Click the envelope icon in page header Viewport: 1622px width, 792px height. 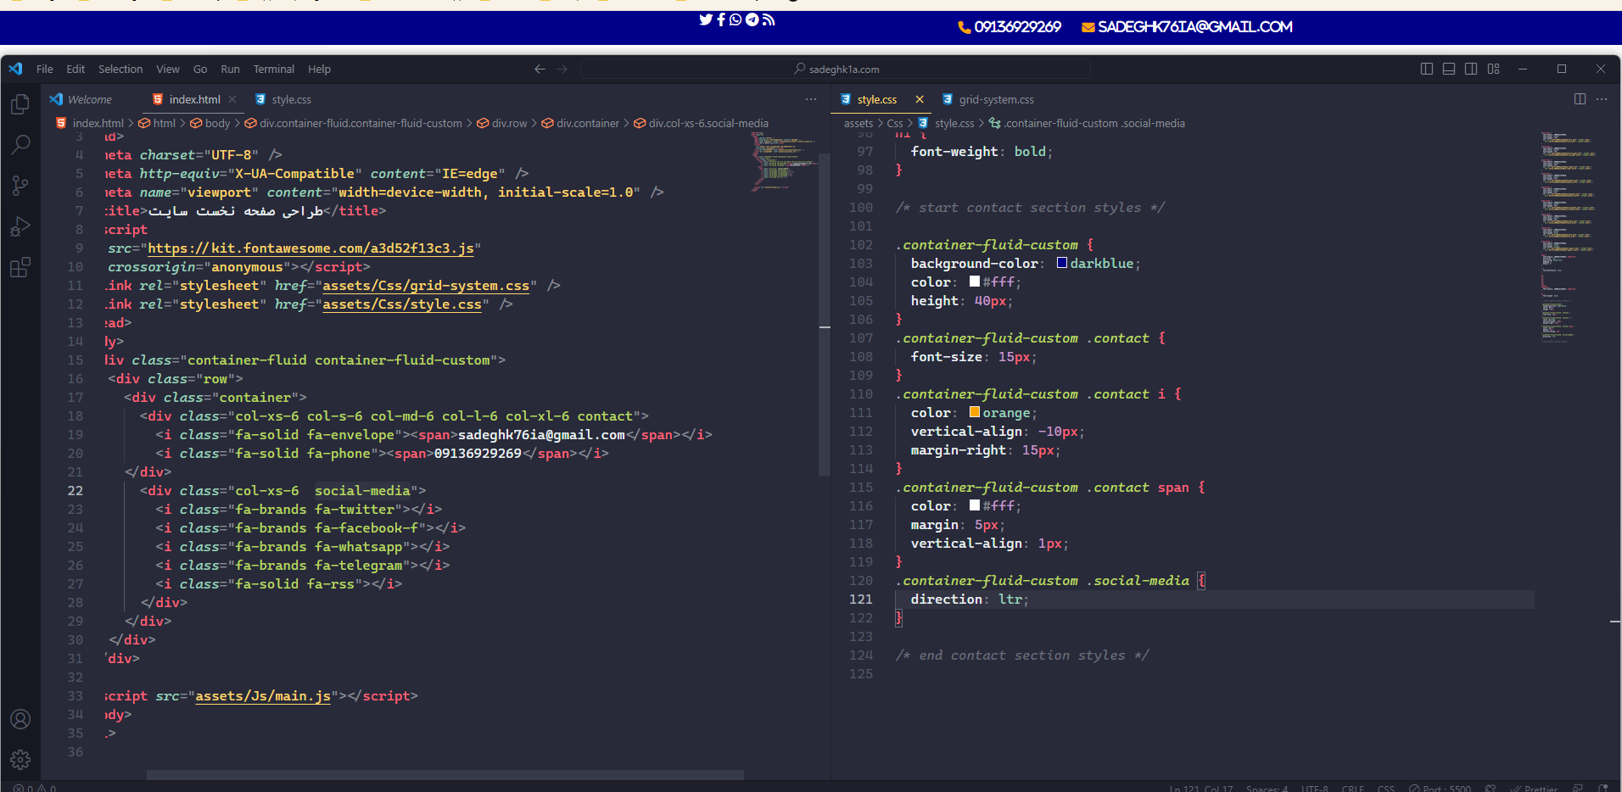[1088, 27]
